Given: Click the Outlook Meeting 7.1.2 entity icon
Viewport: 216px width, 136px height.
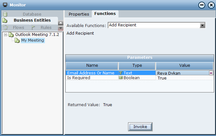Looking at the screenshot, I should [11, 35].
